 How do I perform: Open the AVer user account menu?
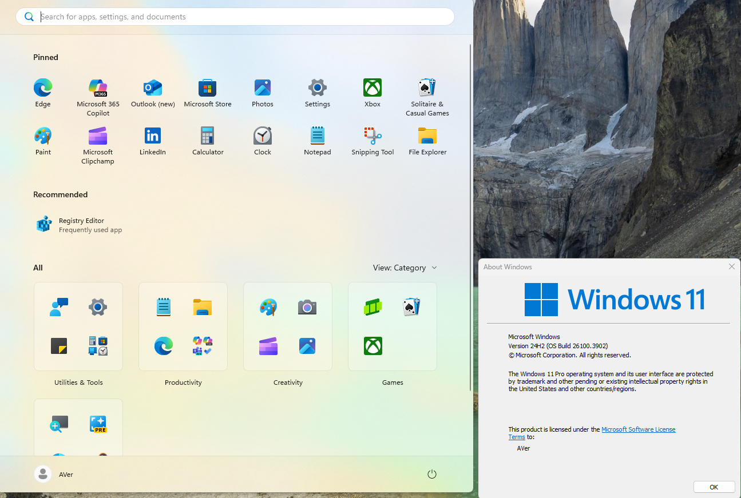[54, 474]
